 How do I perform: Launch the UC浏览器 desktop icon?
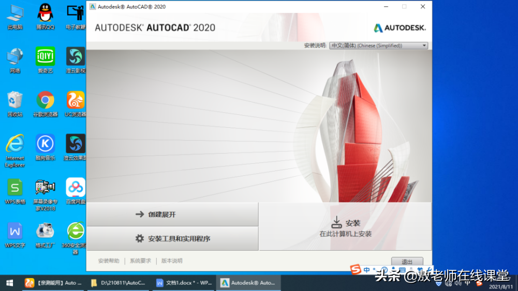click(76, 104)
